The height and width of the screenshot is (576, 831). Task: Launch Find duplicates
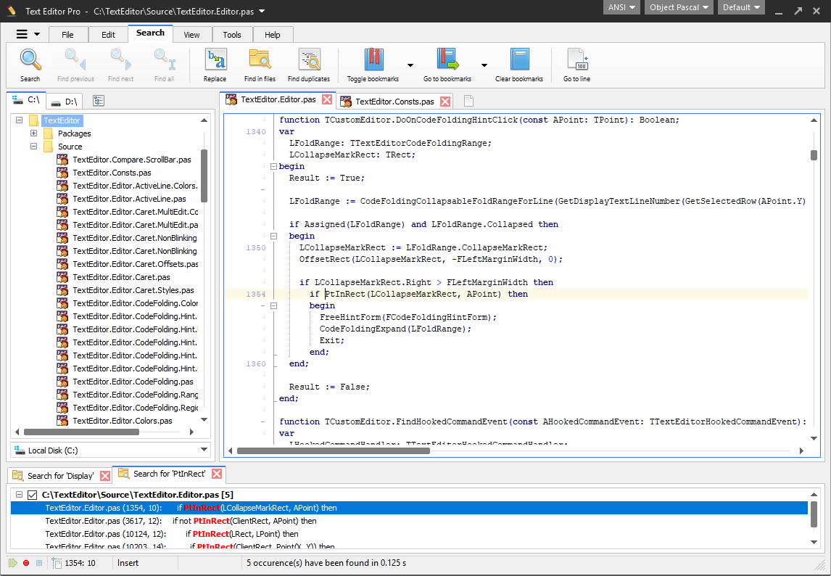tap(309, 65)
